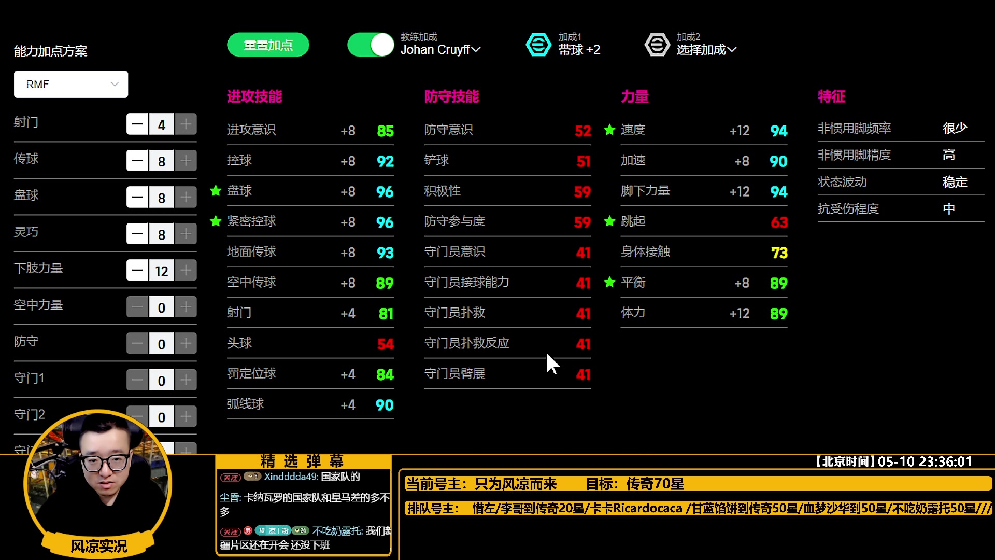Image resolution: width=995 pixels, height=560 pixels.
Task: Click the green star beside 速度
Action: 609,130
